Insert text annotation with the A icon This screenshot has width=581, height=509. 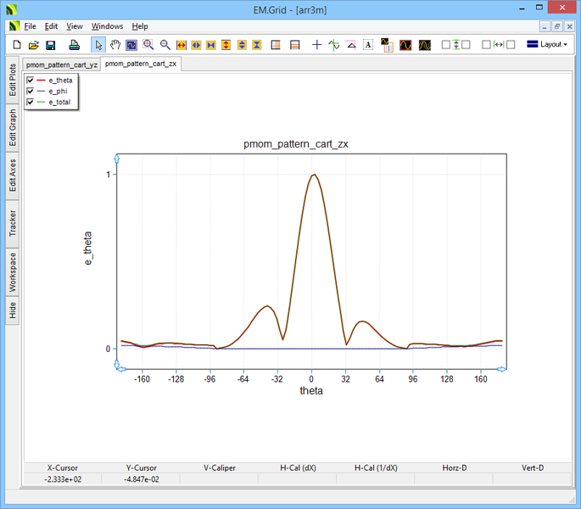(x=367, y=44)
